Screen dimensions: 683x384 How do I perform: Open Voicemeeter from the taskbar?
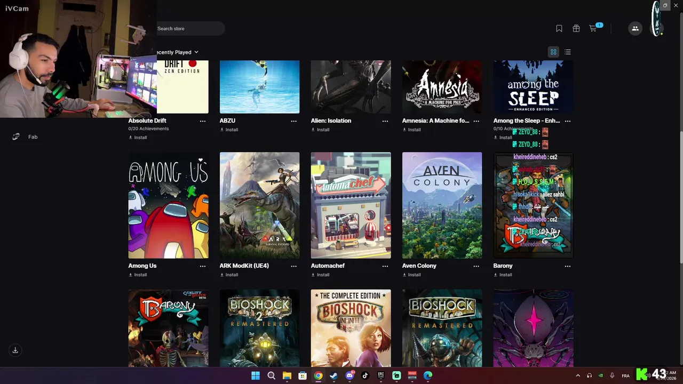pos(412,375)
